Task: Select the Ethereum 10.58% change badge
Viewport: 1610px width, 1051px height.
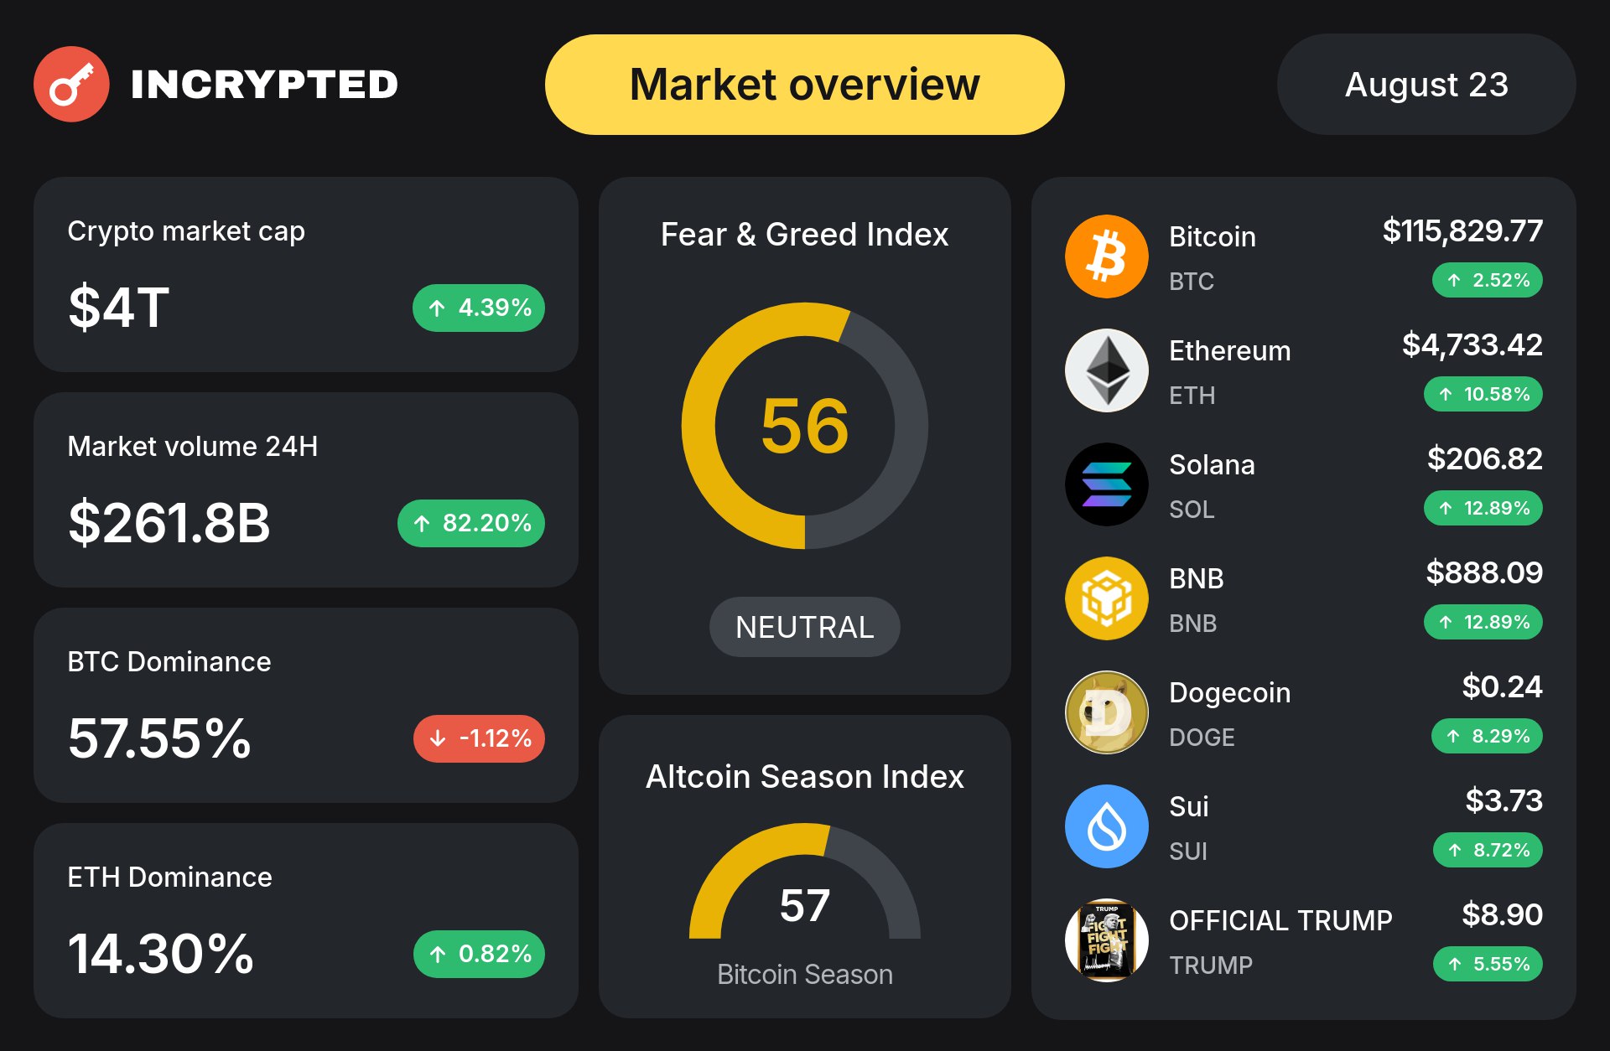Action: click(x=1483, y=394)
